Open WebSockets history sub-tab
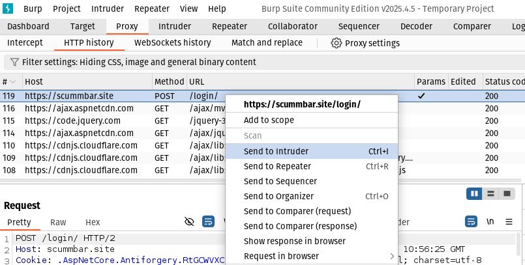 click(172, 43)
